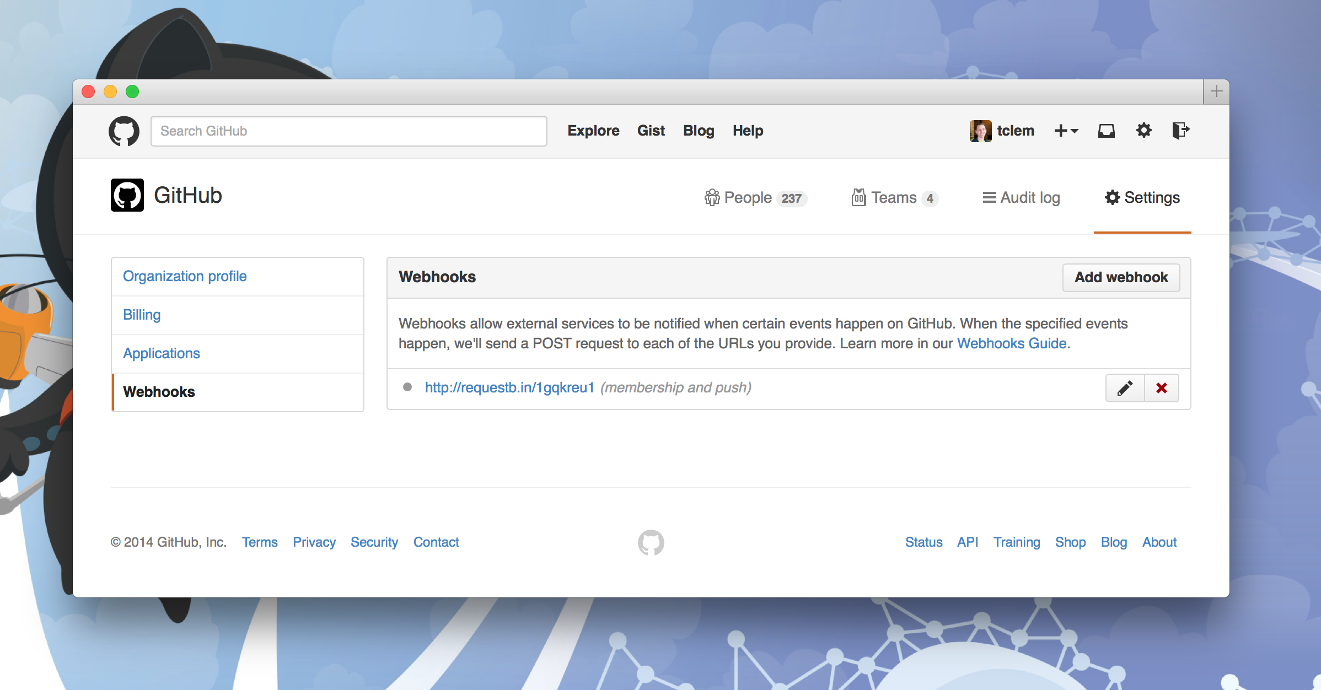The image size is (1321, 690).
Task: Click the Webhooks panel heading
Action: (x=437, y=277)
